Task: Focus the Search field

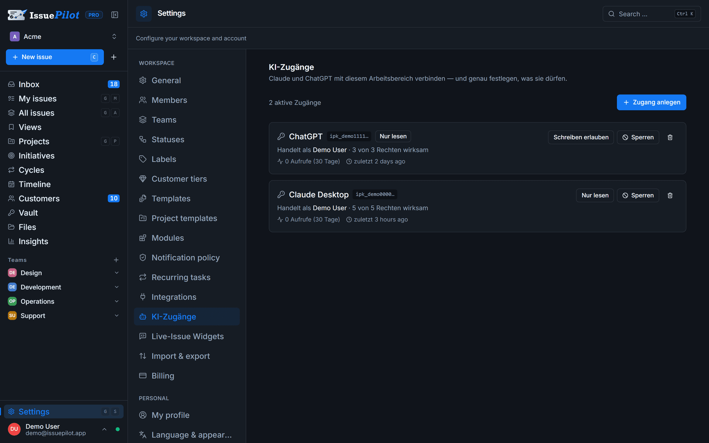Action: tap(651, 14)
